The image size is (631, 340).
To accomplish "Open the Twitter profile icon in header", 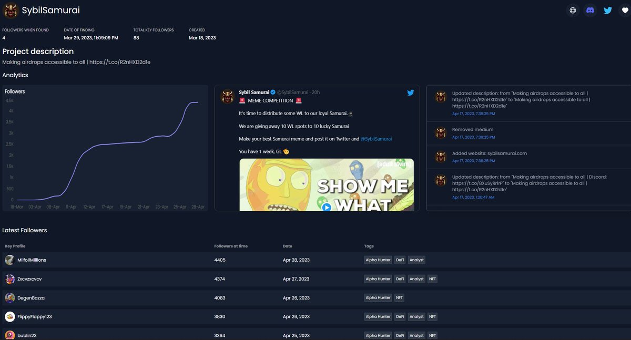I will coord(608,10).
